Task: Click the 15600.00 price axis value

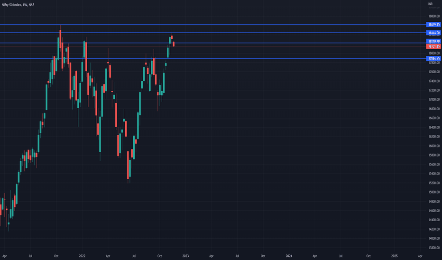Action: tap(434, 165)
